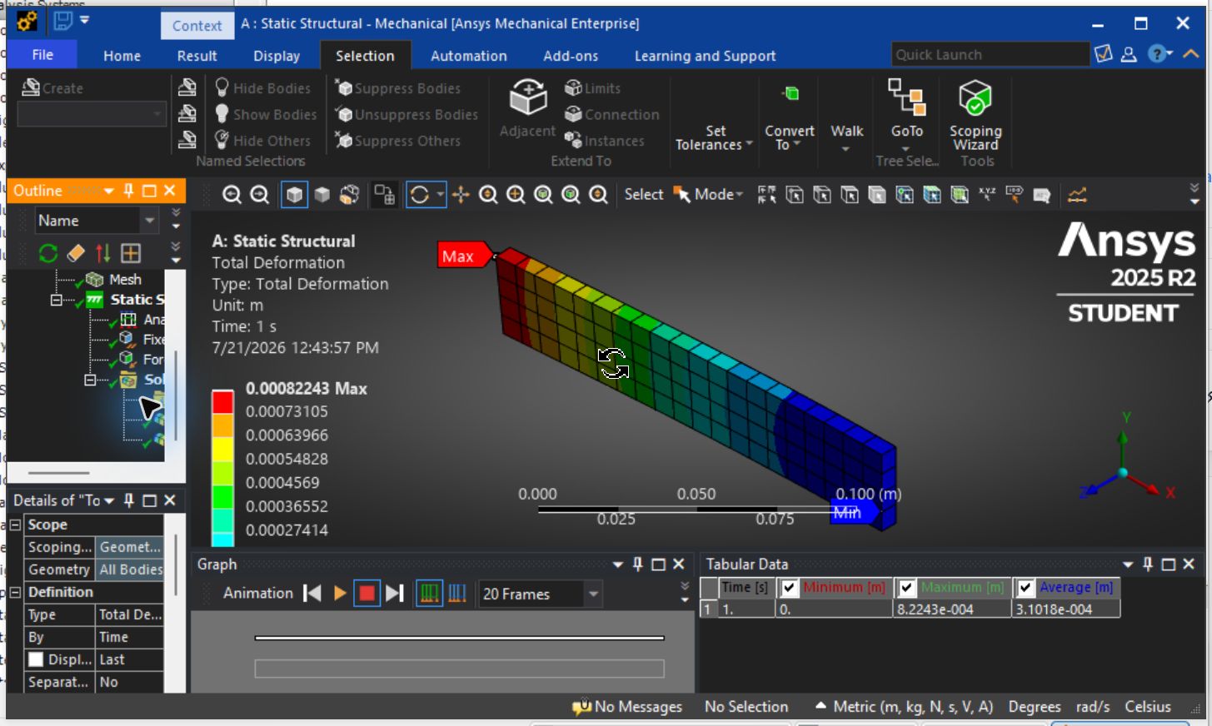Screen dimensions: 1212x726
Task: Click the No Messages status bar entry
Action: pos(627,707)
